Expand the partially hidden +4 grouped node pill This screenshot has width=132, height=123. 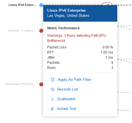[107, 4]
